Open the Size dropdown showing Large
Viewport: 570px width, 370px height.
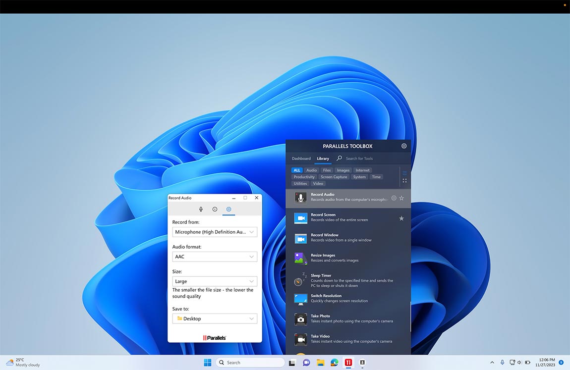click(x=215, y=281)
